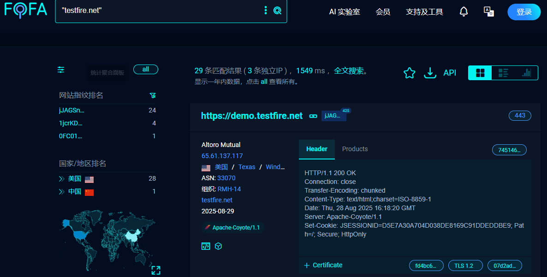
Task: Click the jJAG... fingerprint badge
Action: tap(333, 116)
